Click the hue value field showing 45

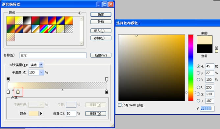click(x=210, y=66)
